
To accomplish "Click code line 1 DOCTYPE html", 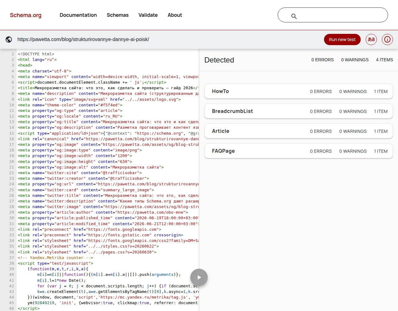I will (x=36, y=54).
